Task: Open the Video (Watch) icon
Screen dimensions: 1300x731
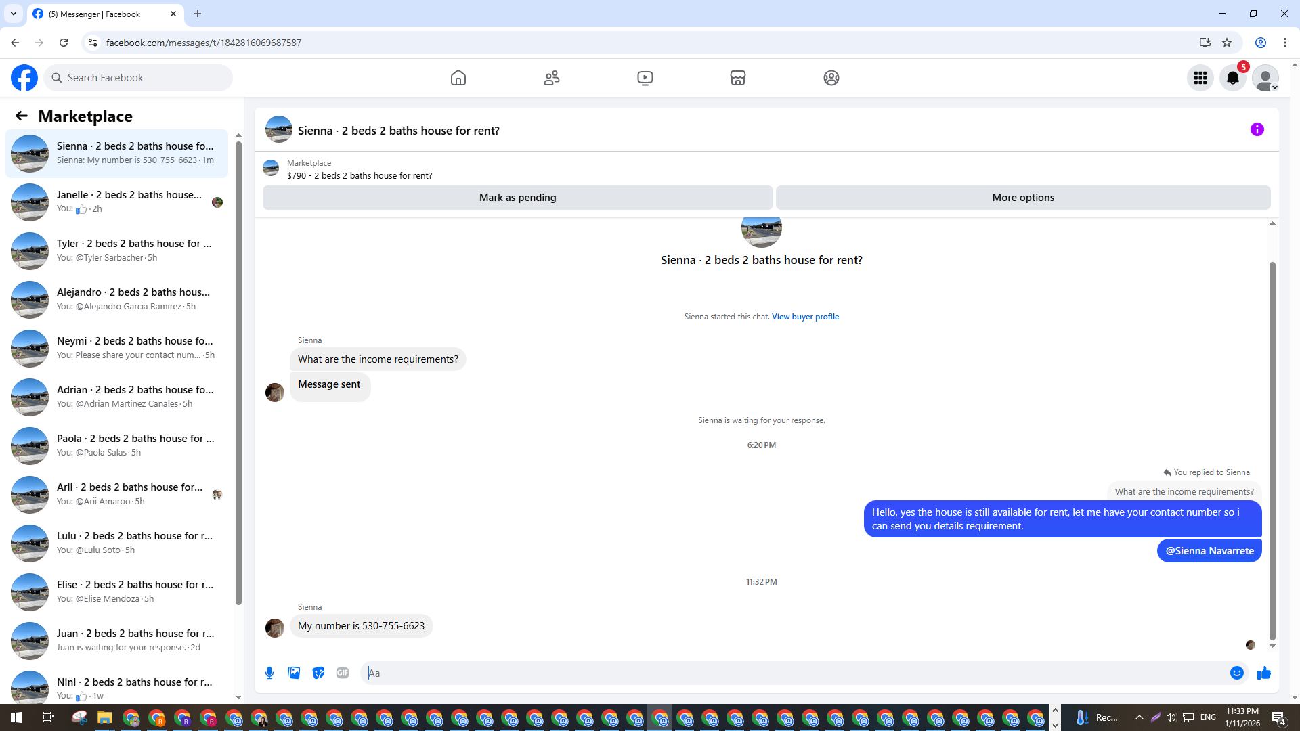Action: tap(645, 78)
